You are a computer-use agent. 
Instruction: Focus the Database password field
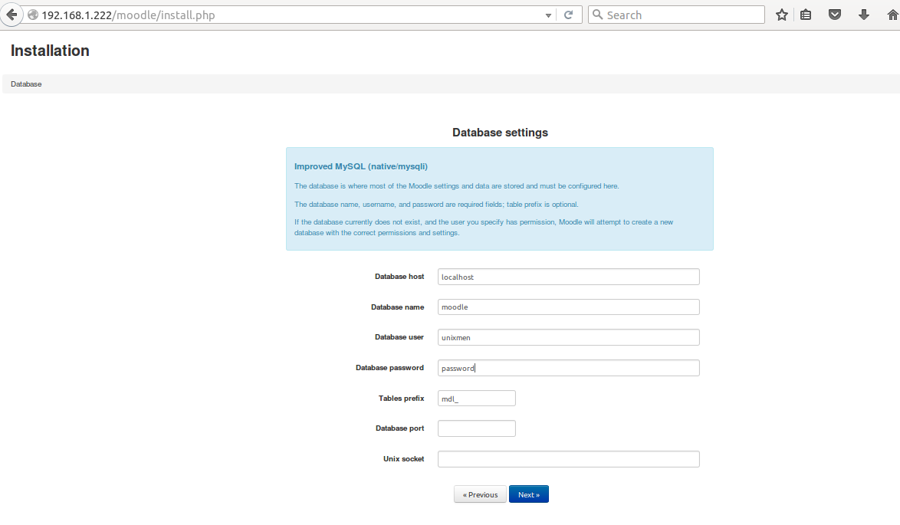[568, 368]
